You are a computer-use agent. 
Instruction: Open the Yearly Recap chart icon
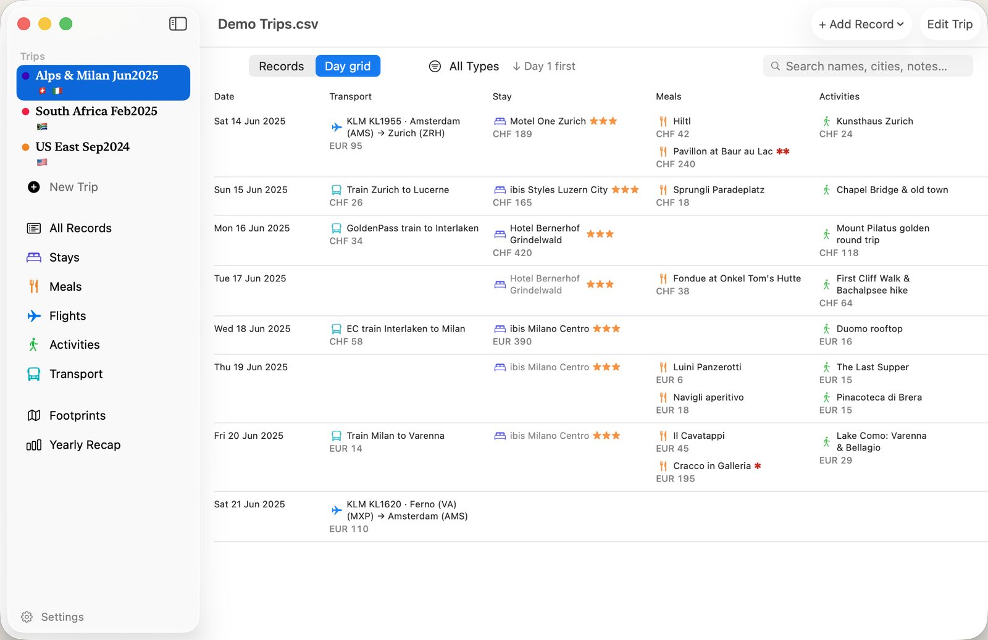(x=34, y=445)
